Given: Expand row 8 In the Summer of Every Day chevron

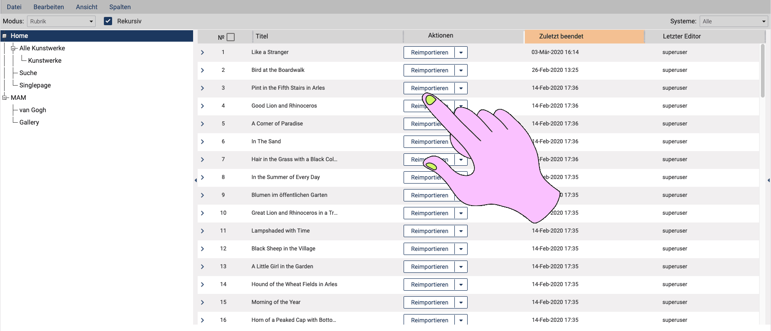Looking at the screenshot, I should tap(202, 177).
